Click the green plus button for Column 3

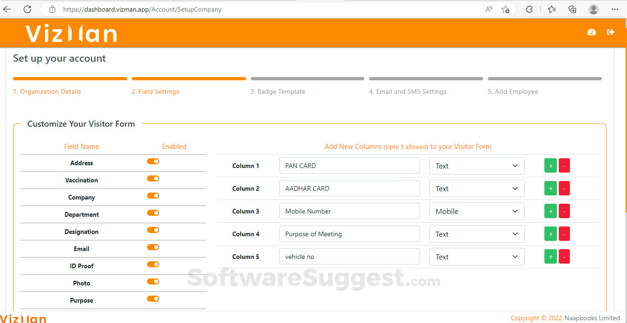point(550,211)
